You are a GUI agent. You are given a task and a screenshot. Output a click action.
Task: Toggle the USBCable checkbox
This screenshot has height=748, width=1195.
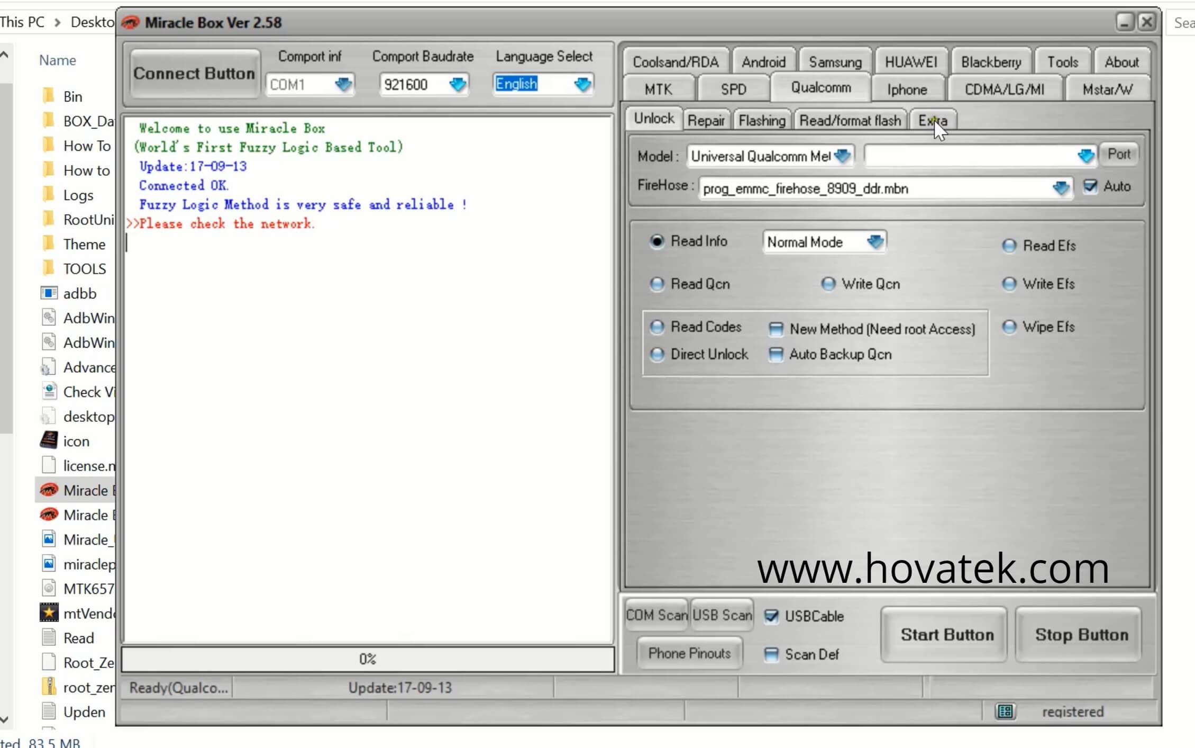(771, 616)
